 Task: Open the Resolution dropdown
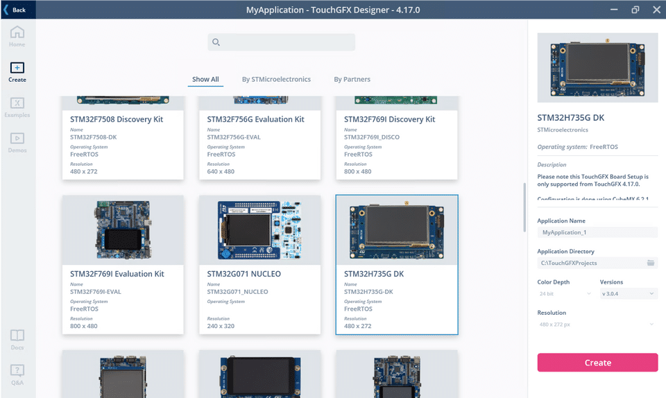pos(597,325)
